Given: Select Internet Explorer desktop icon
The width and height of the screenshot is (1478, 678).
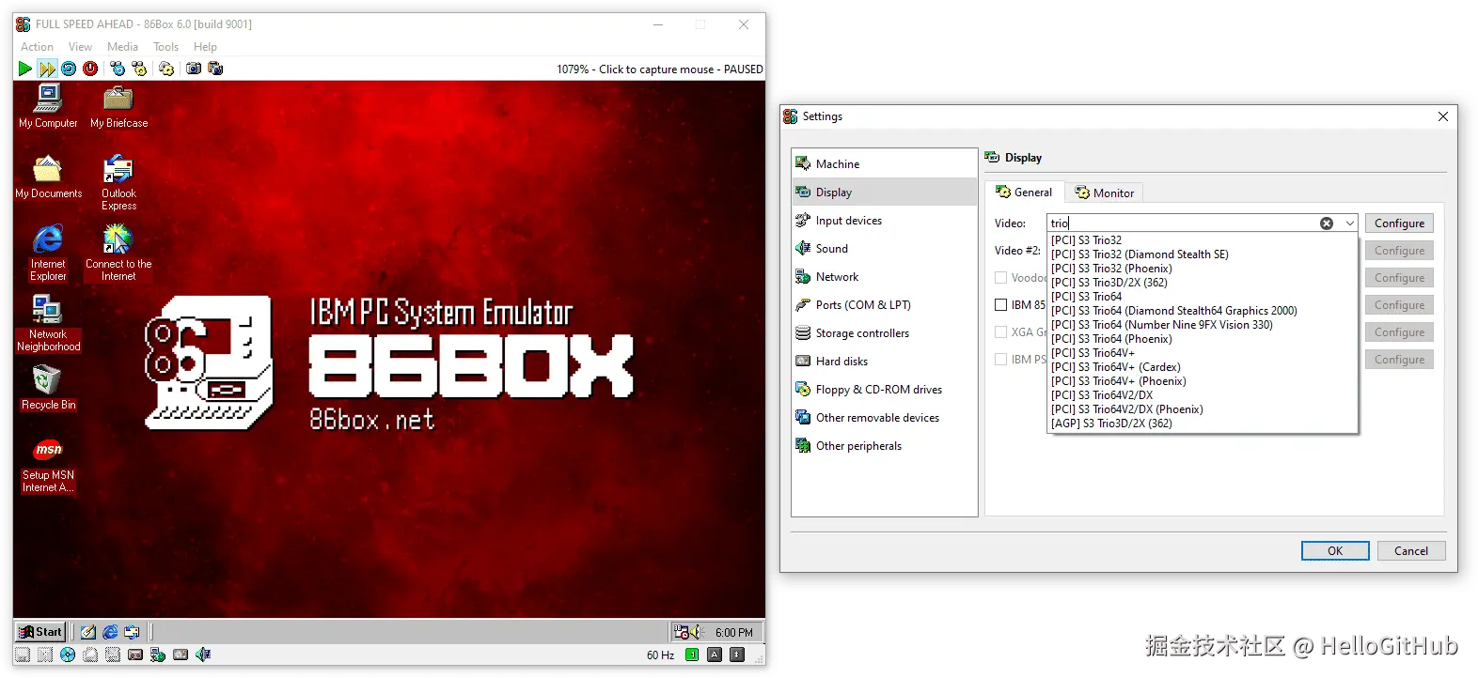Looking at the screenshot, I should coord(48,253).
